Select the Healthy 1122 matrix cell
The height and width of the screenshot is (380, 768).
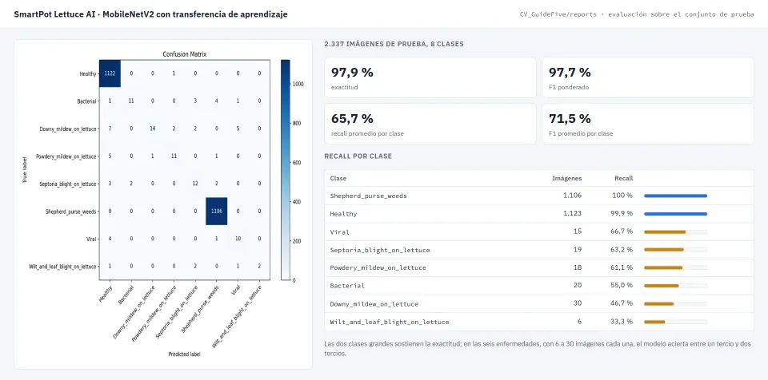coord(110,73)
